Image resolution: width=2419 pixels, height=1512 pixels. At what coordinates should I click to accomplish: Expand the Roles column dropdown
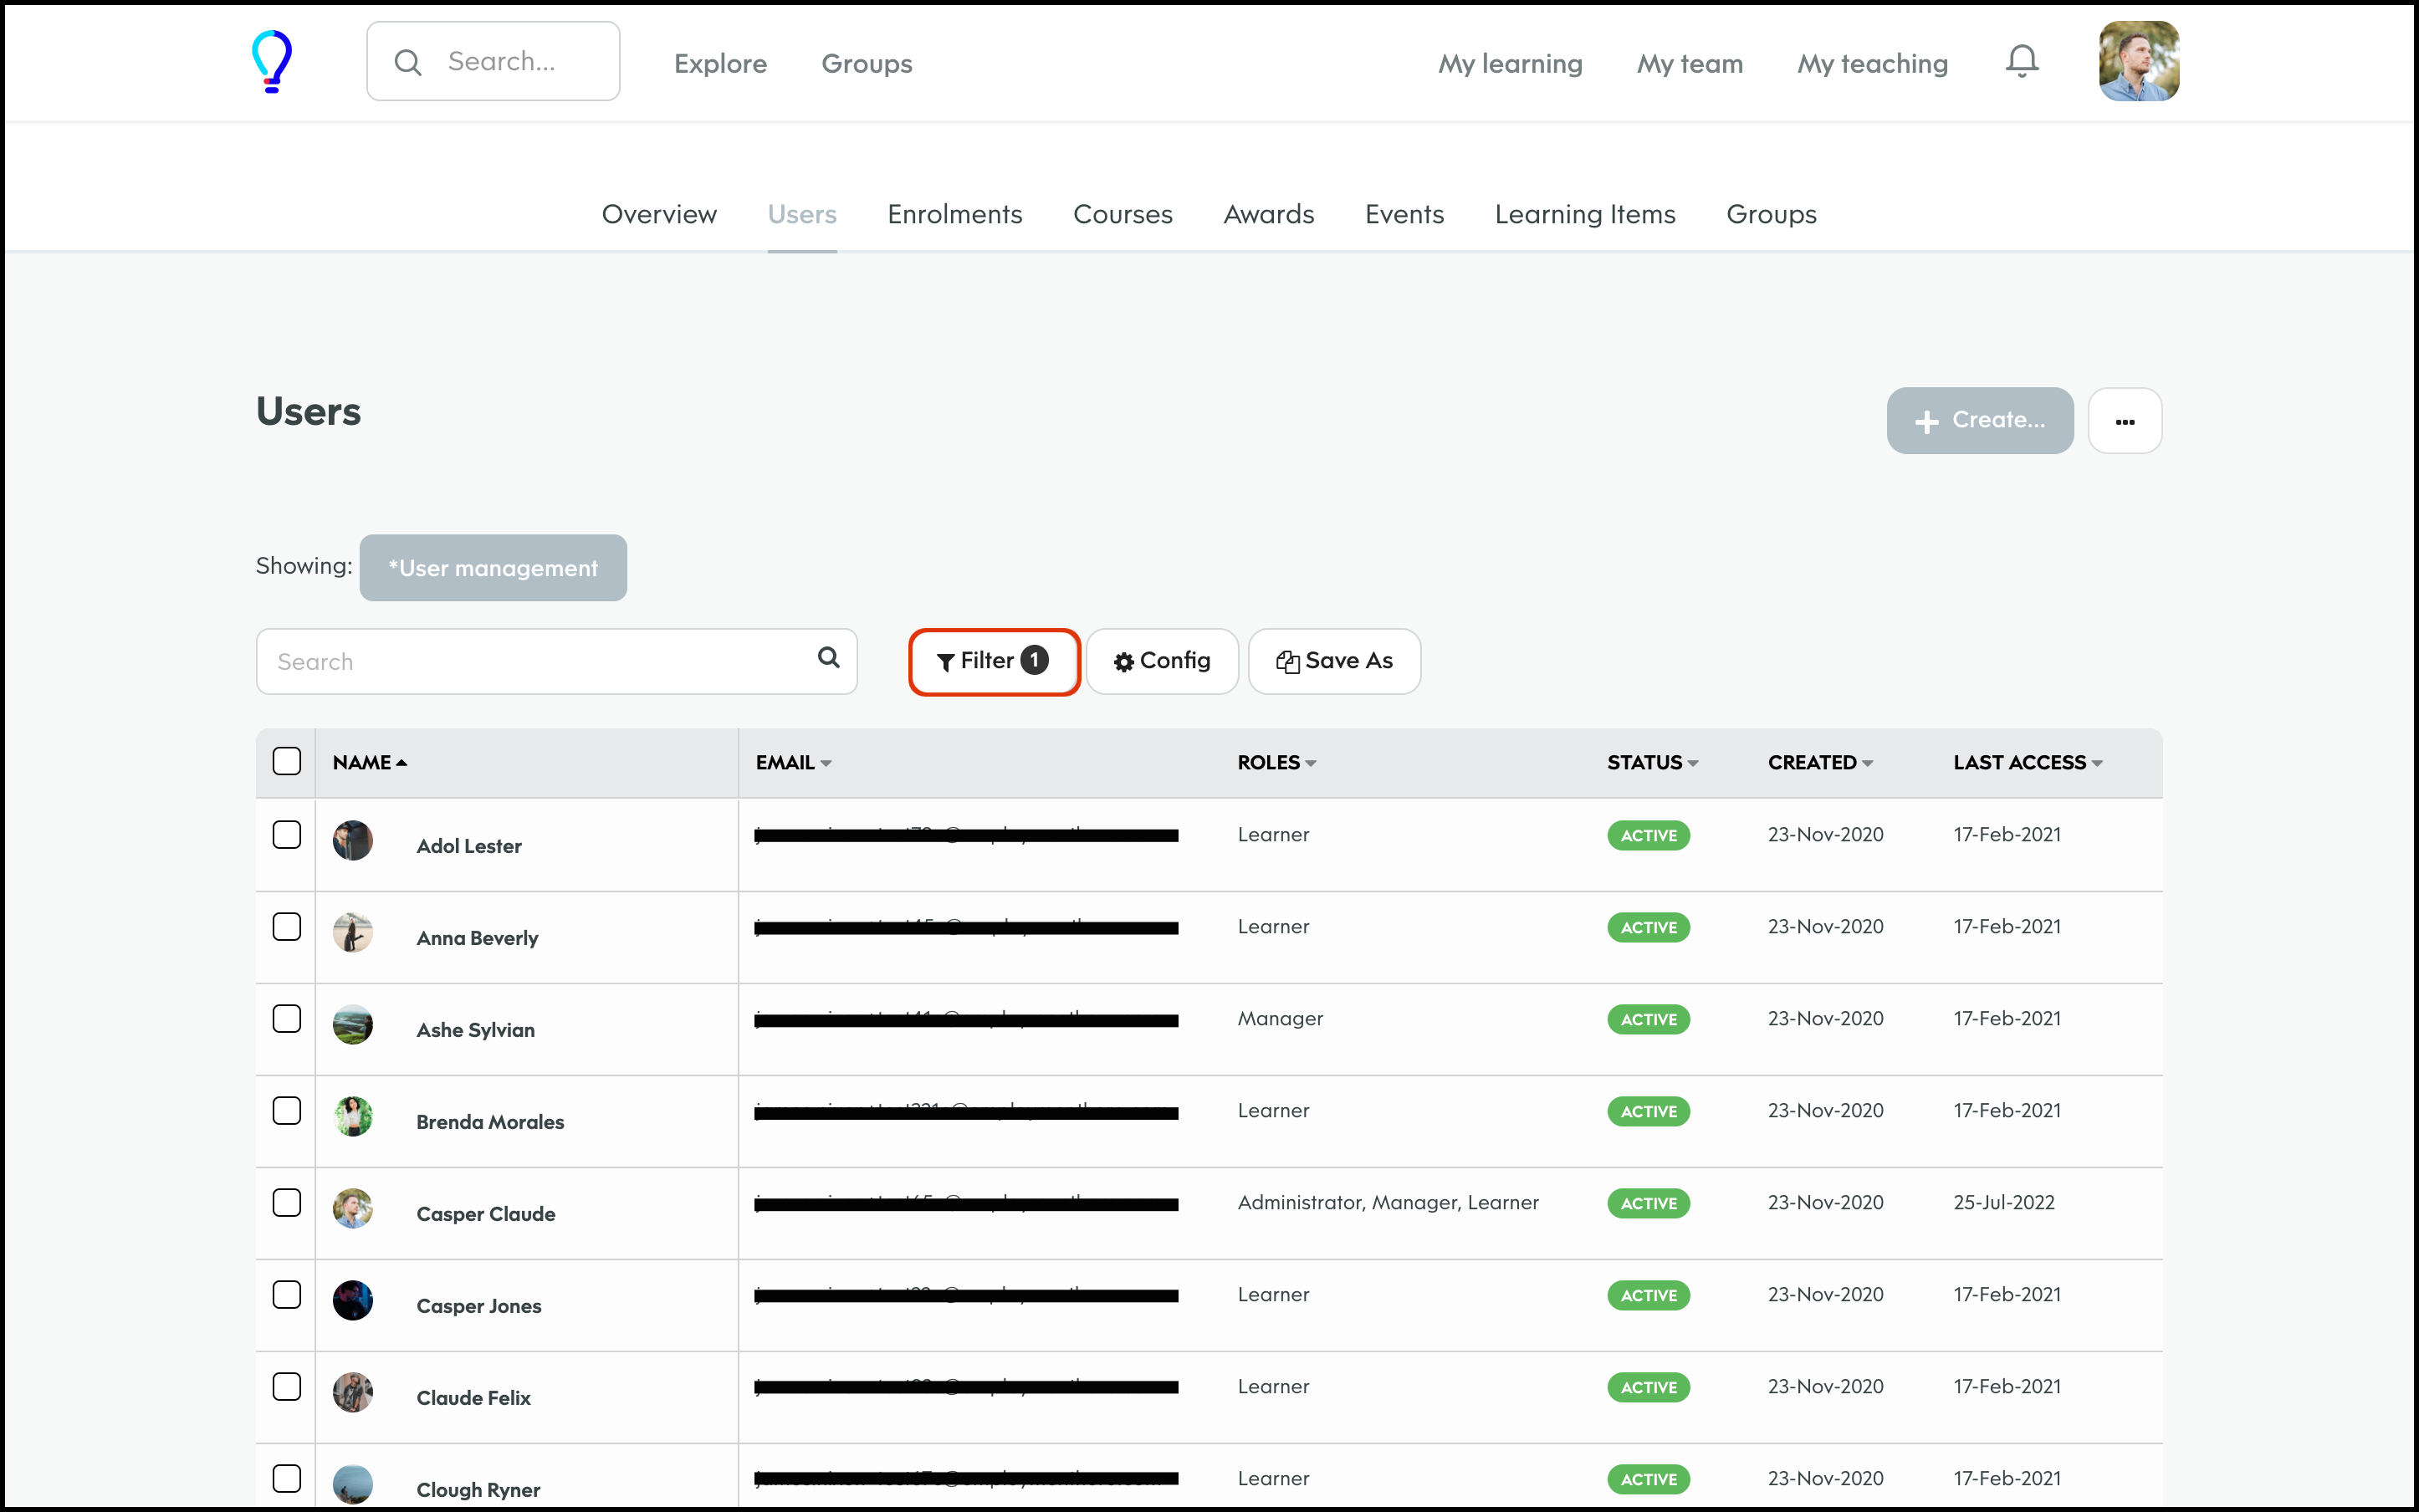pos(1310,763)
